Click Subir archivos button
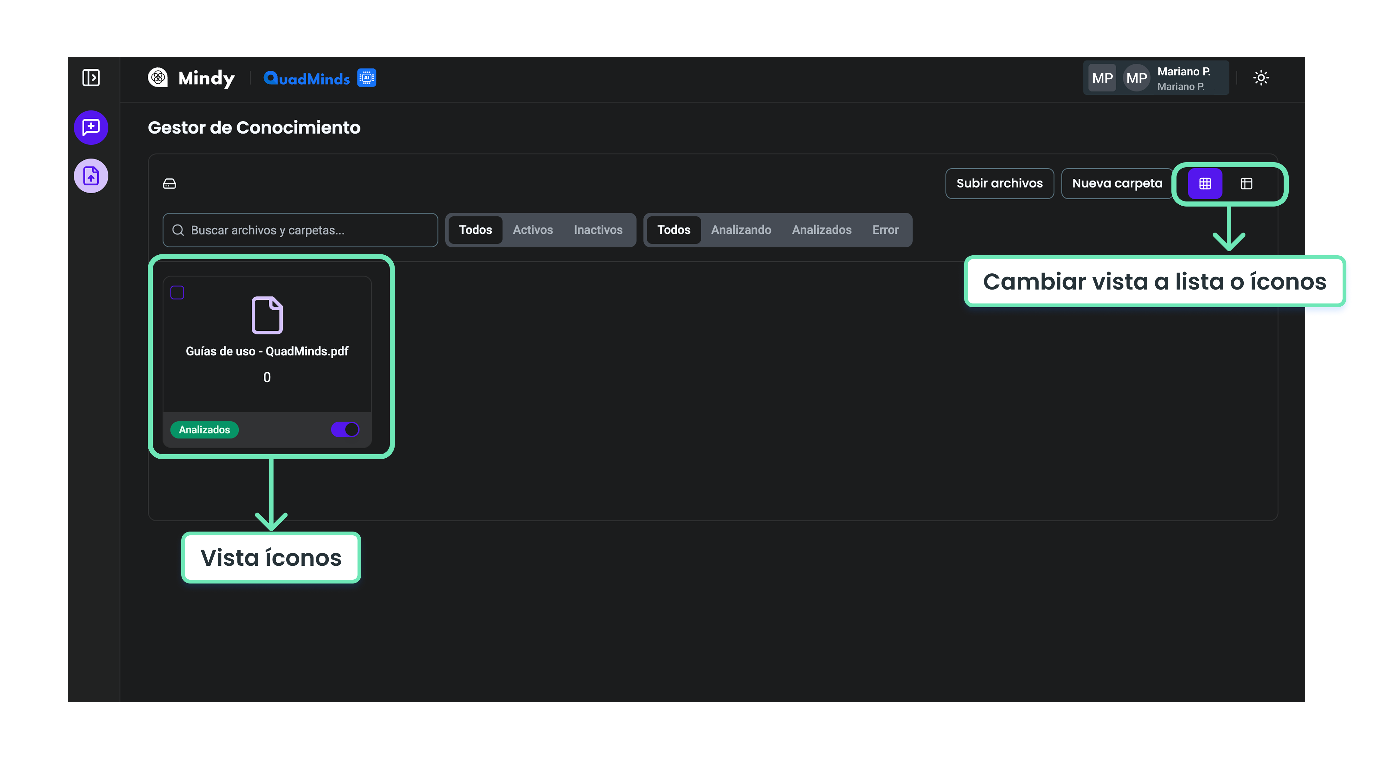The height and width of the screenshot is (759, 1373). [999, 183]
